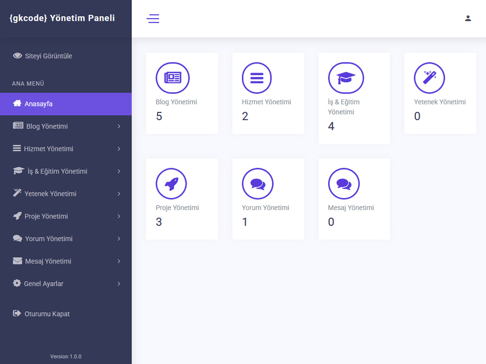Click magic wand icon in sidebar Yetenek Yönetimi

tap(17, 193)
